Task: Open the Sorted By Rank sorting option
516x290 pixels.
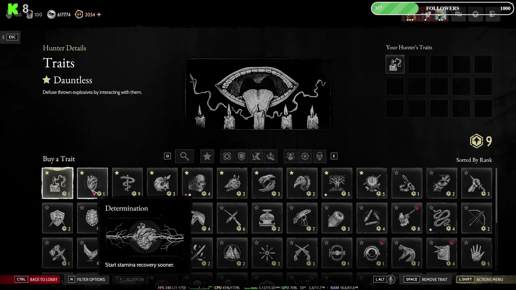Action: click(x=474, y=160)
